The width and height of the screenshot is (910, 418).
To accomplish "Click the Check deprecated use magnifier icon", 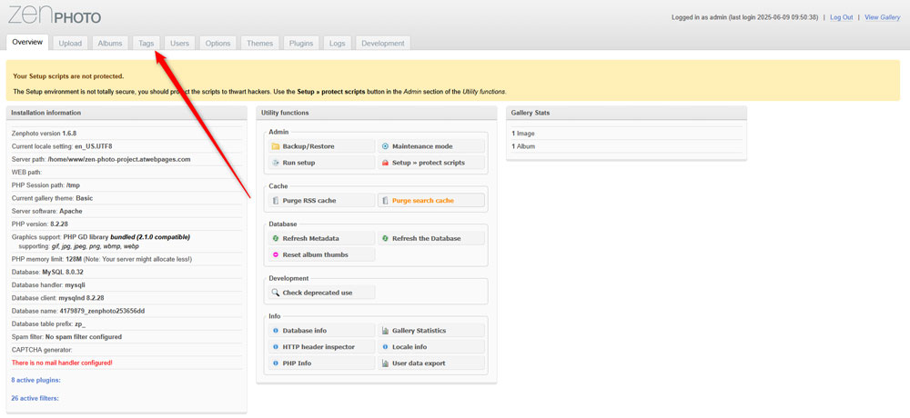I will [x=276, y=293].
